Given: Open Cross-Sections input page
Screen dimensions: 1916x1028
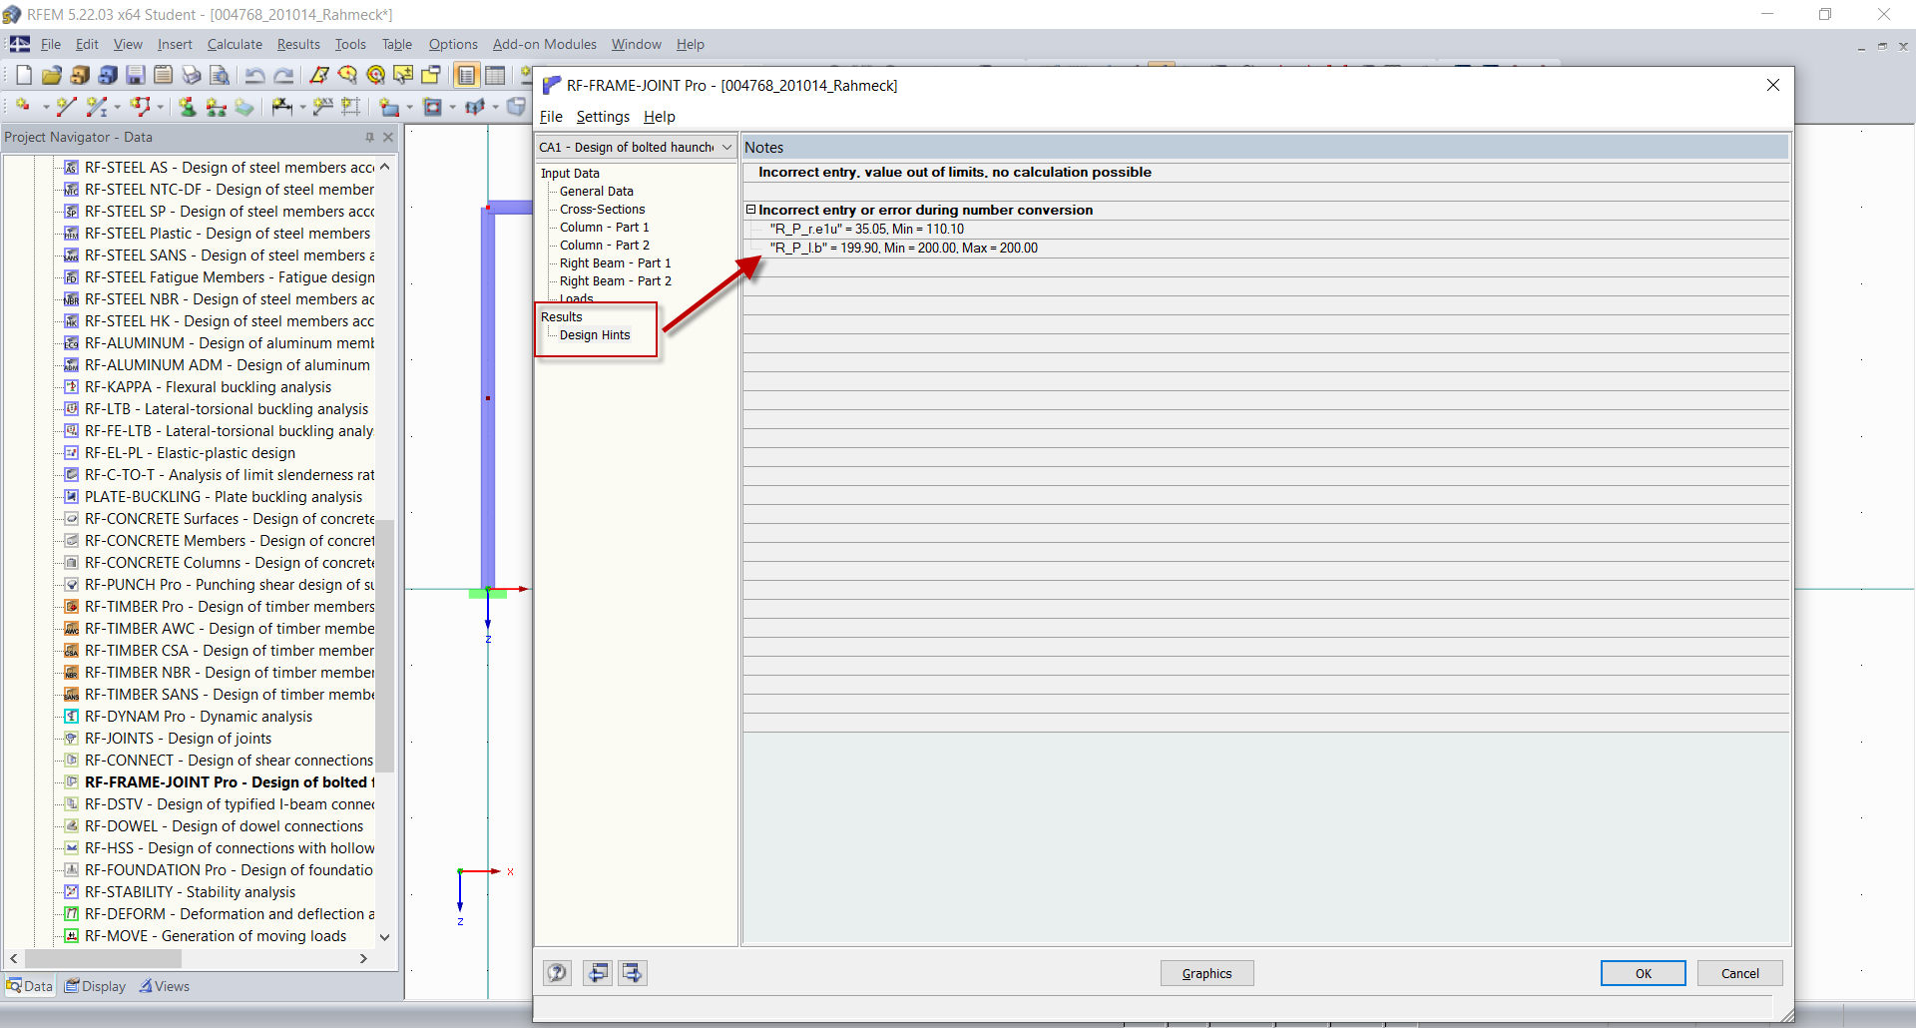Looking at the screenshot, I should pyautogui.click(x=603, y=210).
